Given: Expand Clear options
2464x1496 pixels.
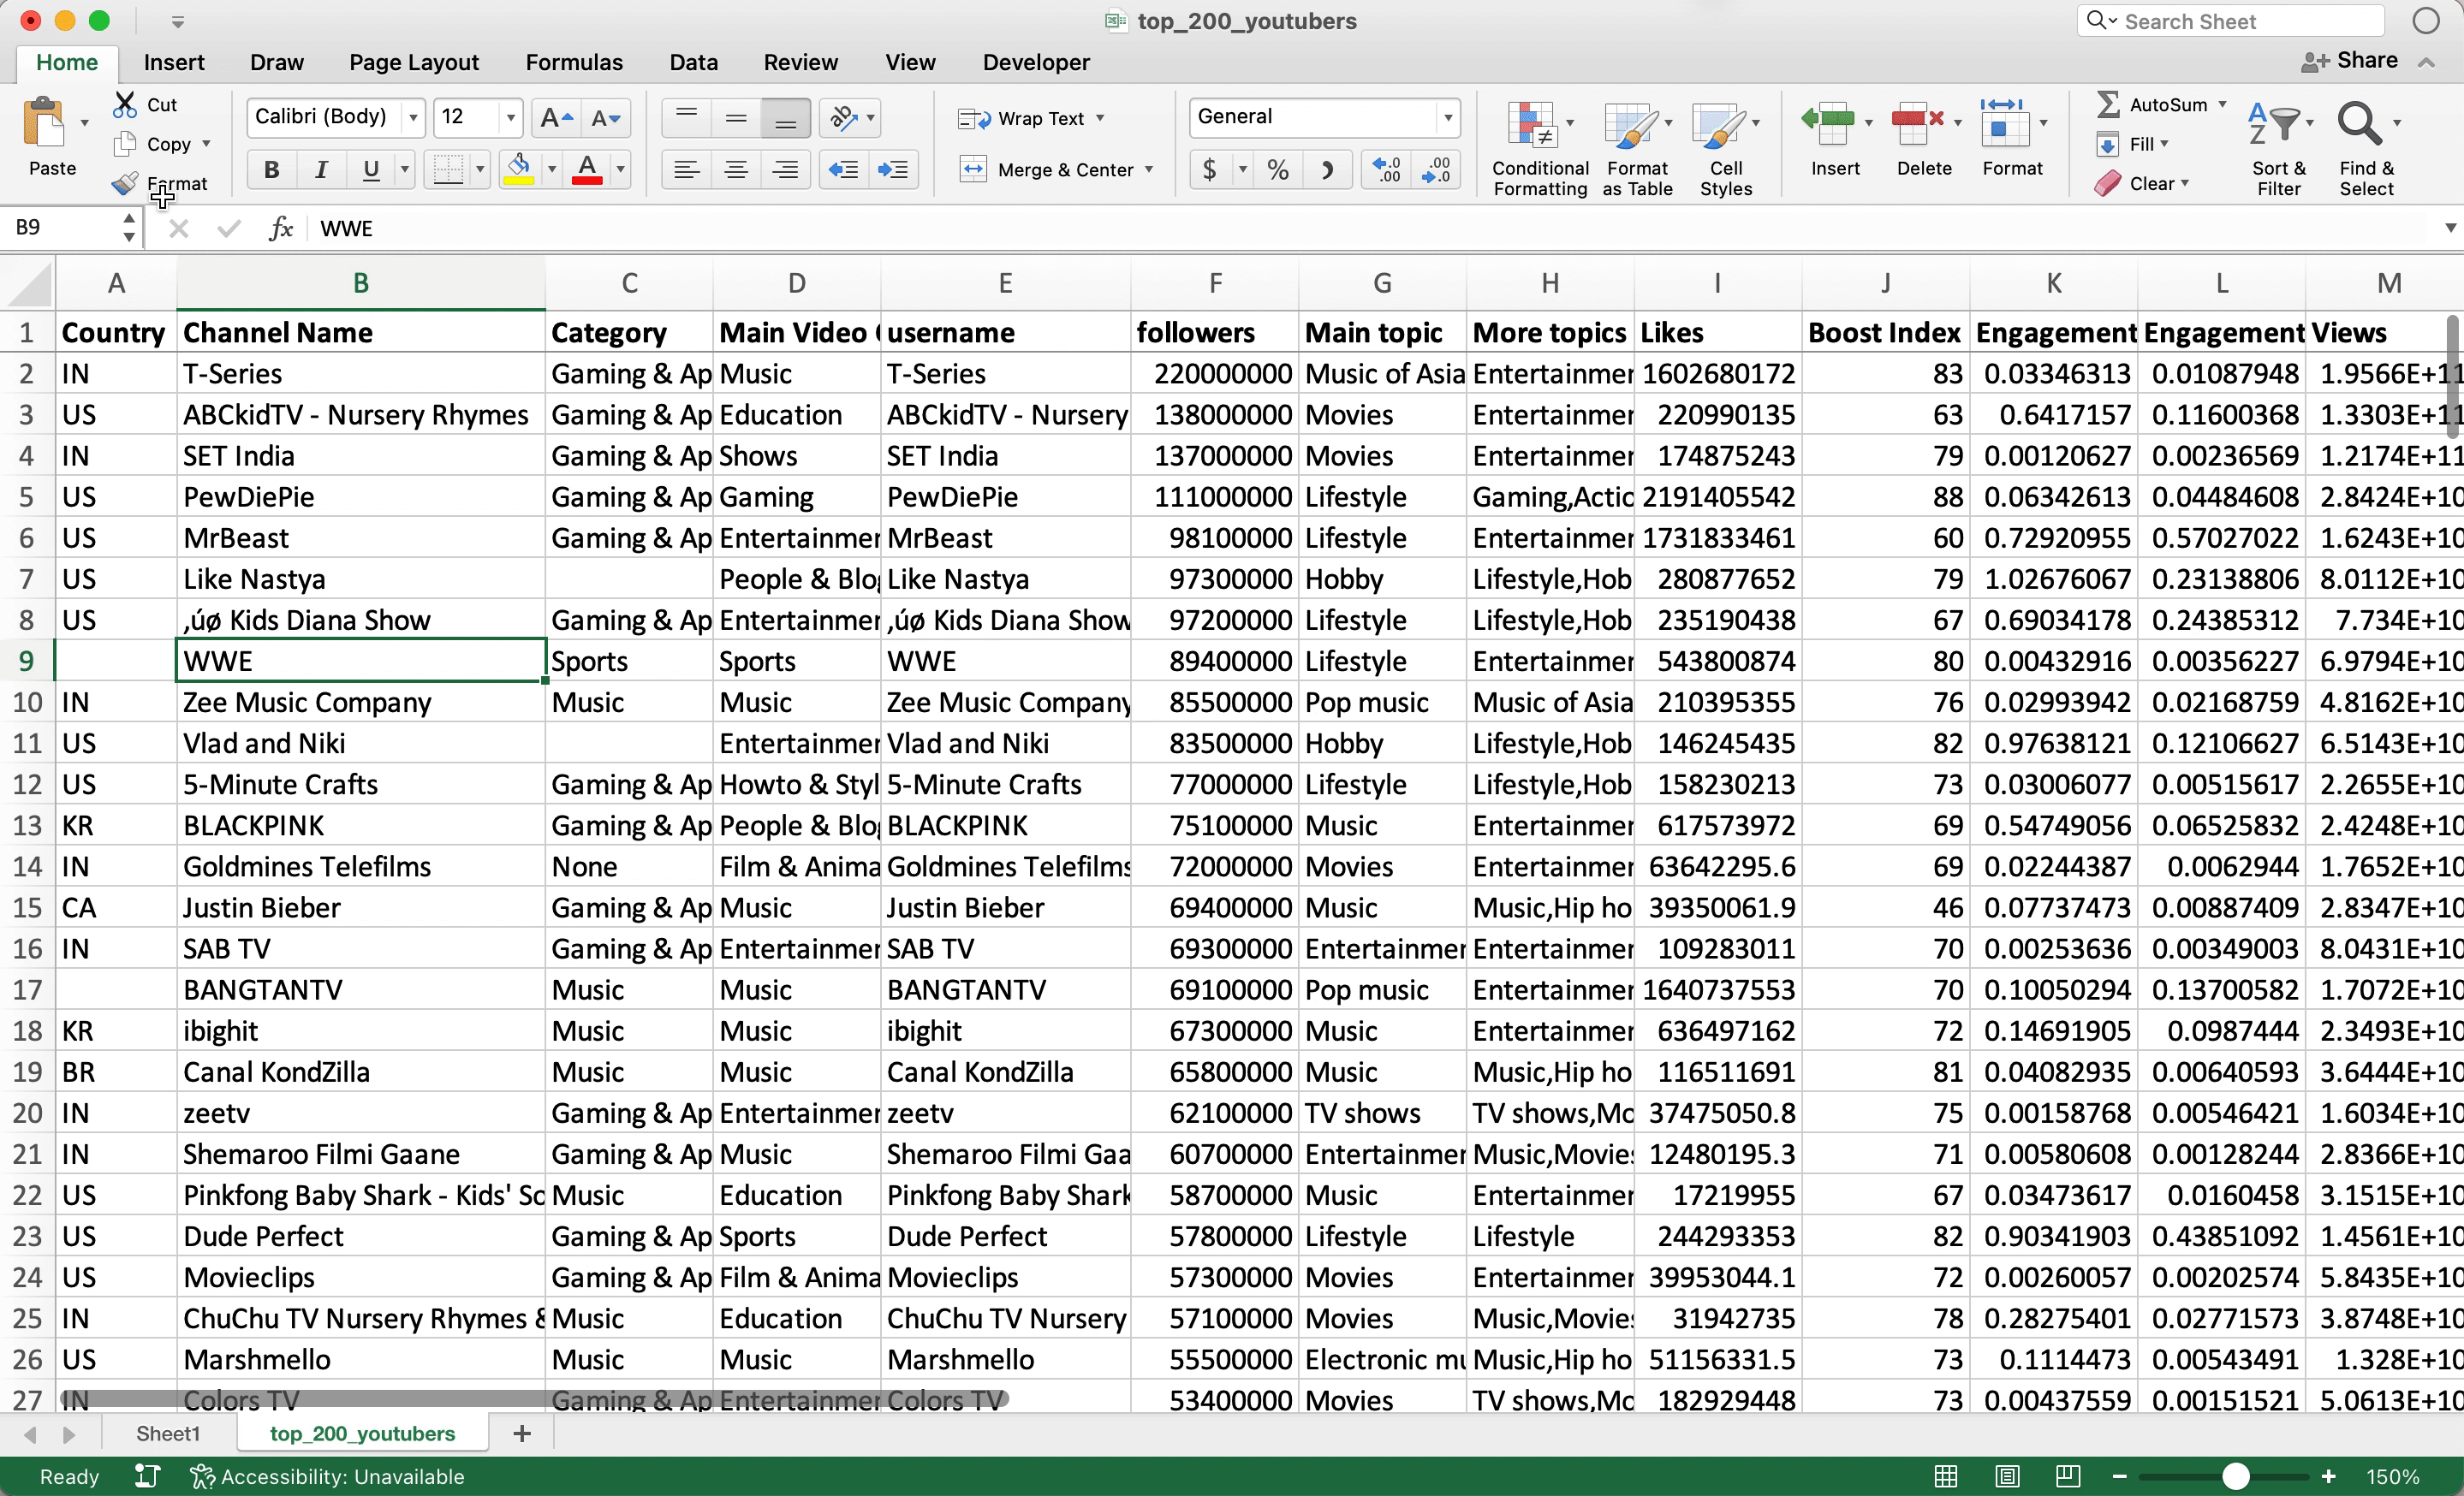Looking at the screenshot, I should [x=2184, y=184].
